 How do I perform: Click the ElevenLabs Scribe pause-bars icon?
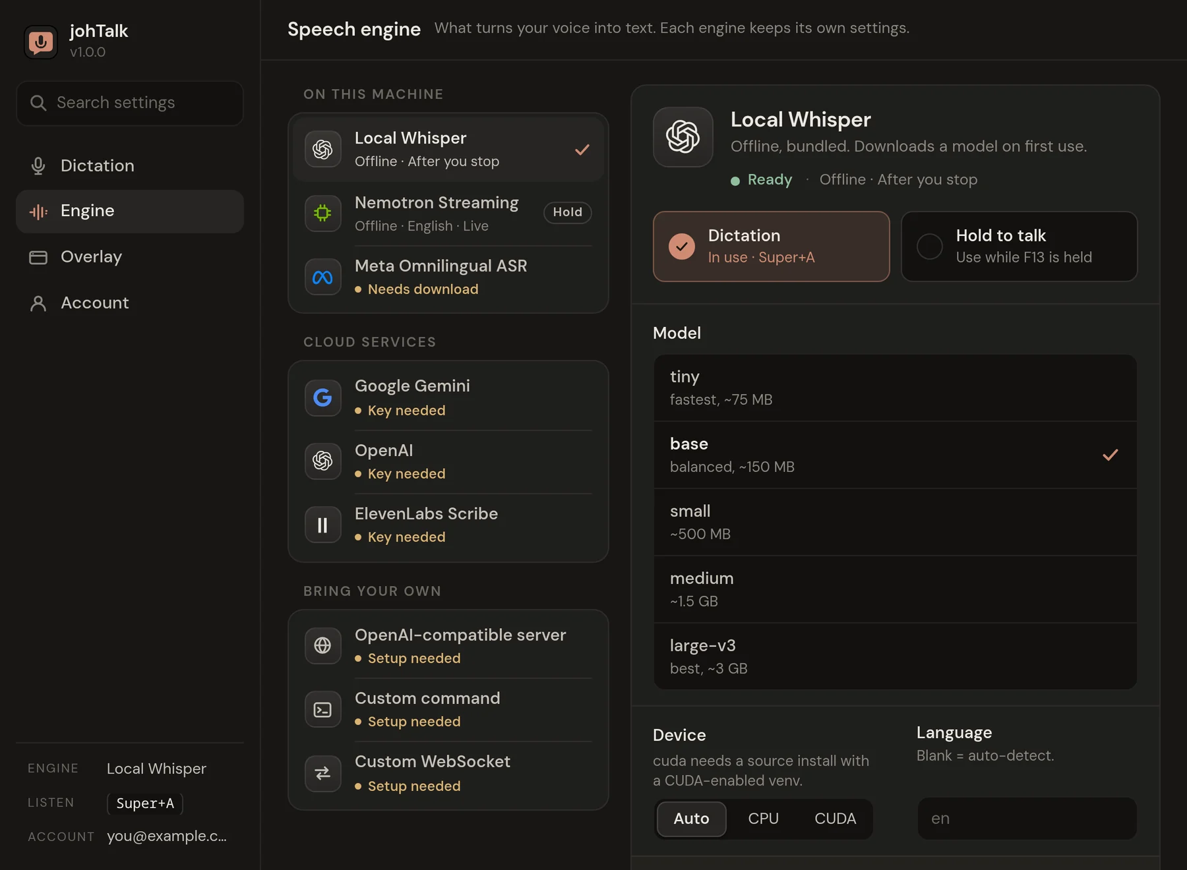[322, 525]
